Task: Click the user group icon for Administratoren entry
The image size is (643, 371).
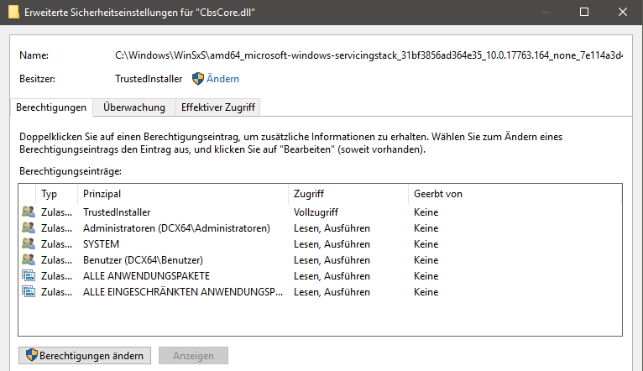Action: (29, 228)
